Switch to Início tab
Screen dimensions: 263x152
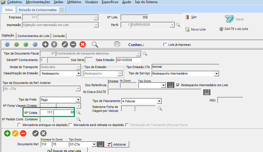[9, 10]
